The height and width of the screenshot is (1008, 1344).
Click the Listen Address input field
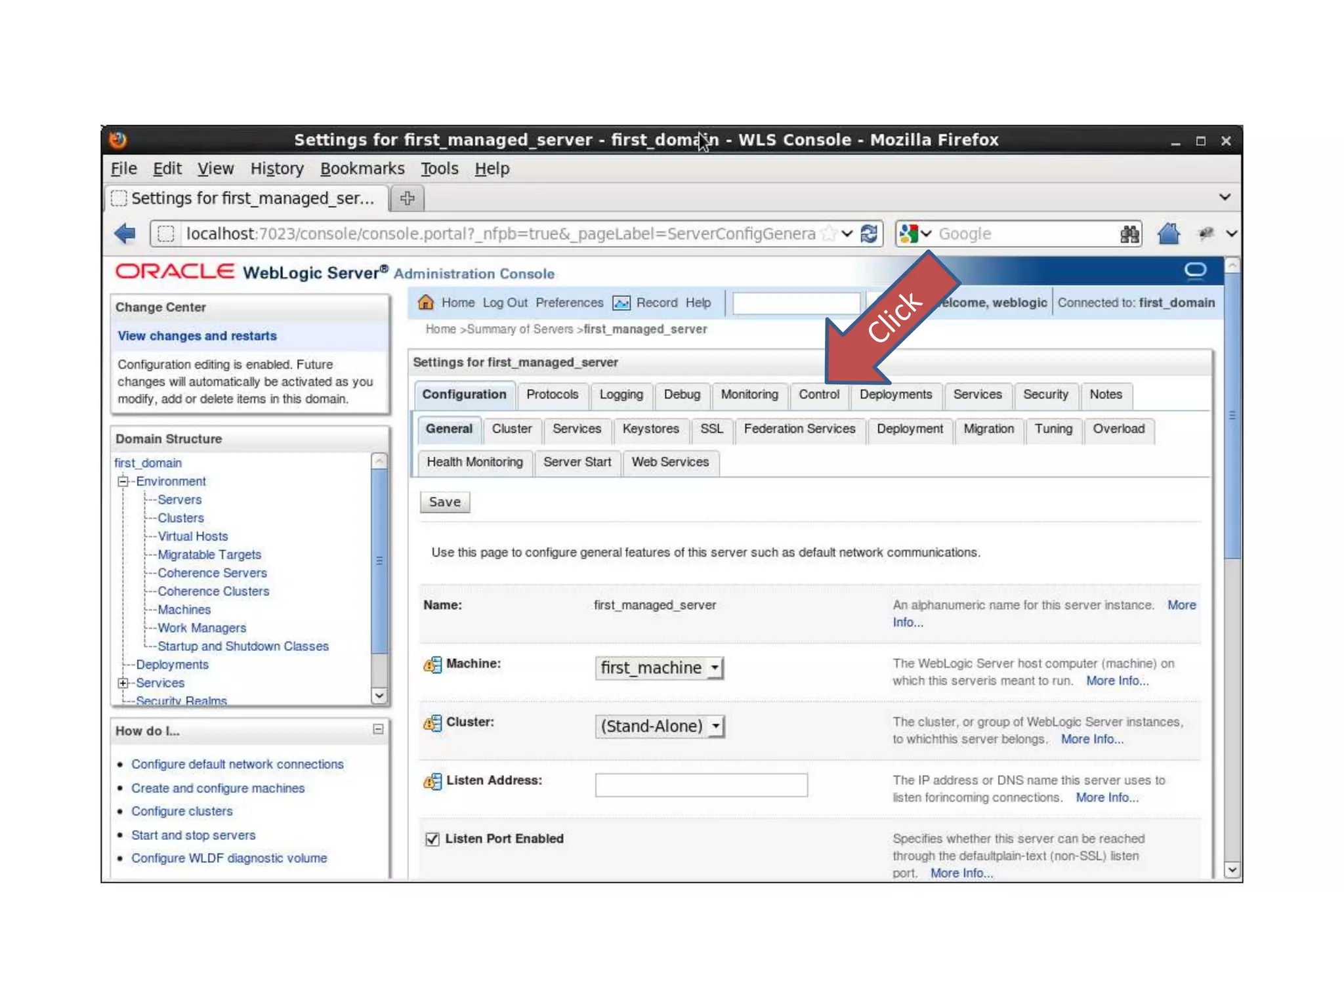[701, 785]
